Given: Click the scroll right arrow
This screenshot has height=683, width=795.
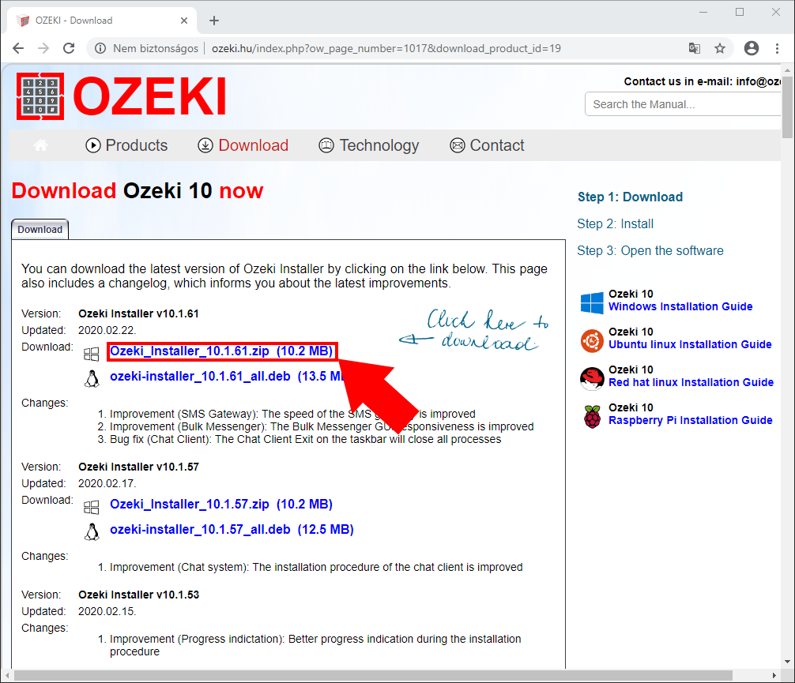Looking at the screenshot, I should 774,675.
